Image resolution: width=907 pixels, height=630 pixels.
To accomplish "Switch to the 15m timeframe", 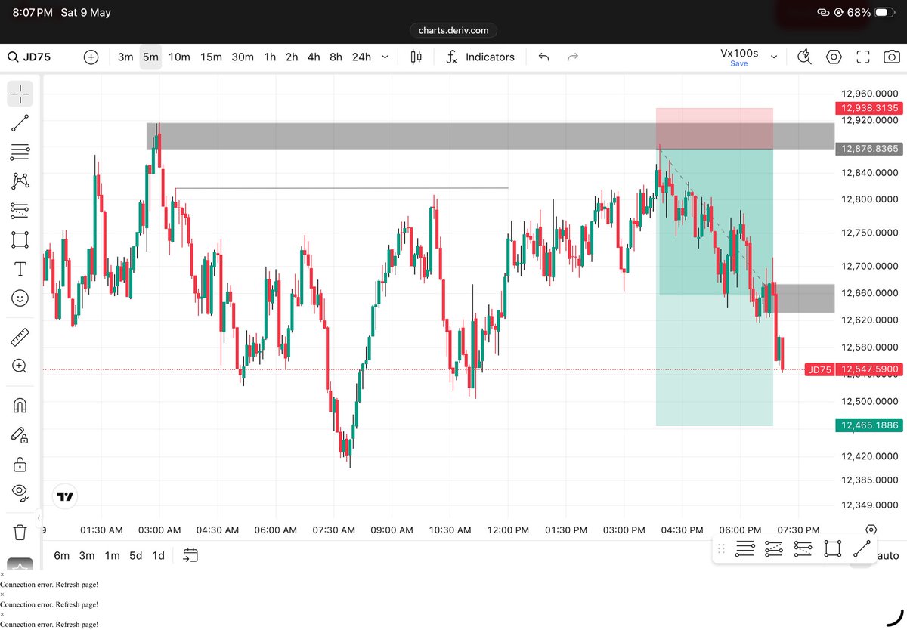I will point(211,57).
